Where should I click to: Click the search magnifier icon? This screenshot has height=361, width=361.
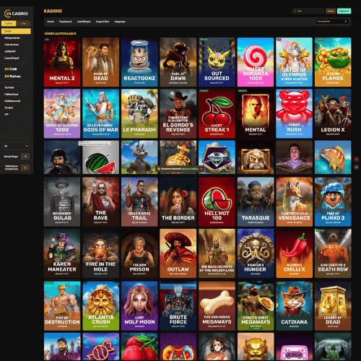(x=295, y=11)
